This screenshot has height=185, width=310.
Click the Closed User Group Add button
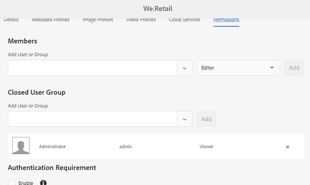[x=206, y=119]
